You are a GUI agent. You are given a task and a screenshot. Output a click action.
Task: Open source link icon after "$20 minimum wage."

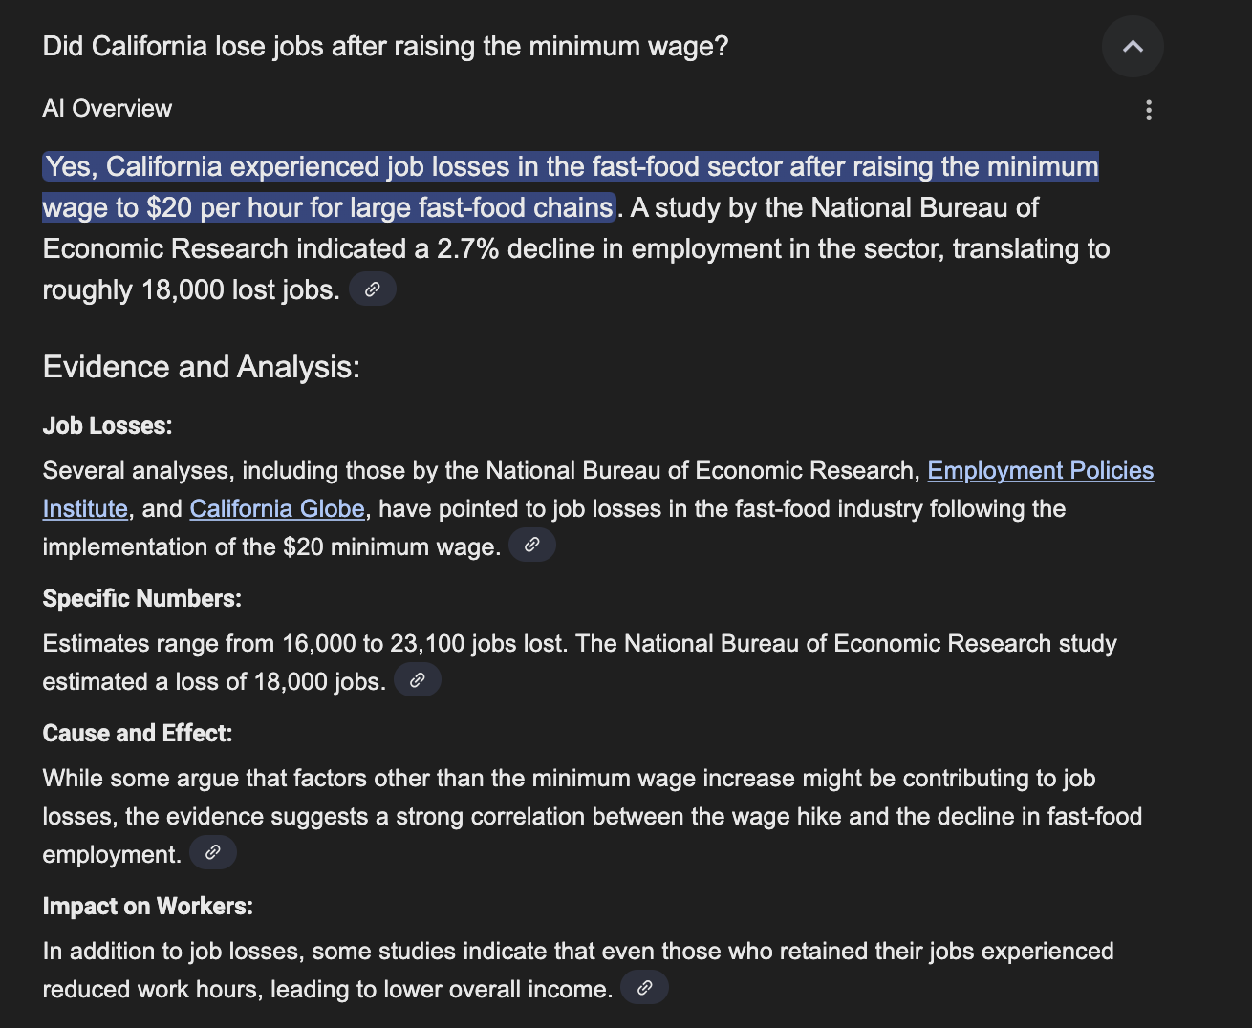[x=532, y=545]
